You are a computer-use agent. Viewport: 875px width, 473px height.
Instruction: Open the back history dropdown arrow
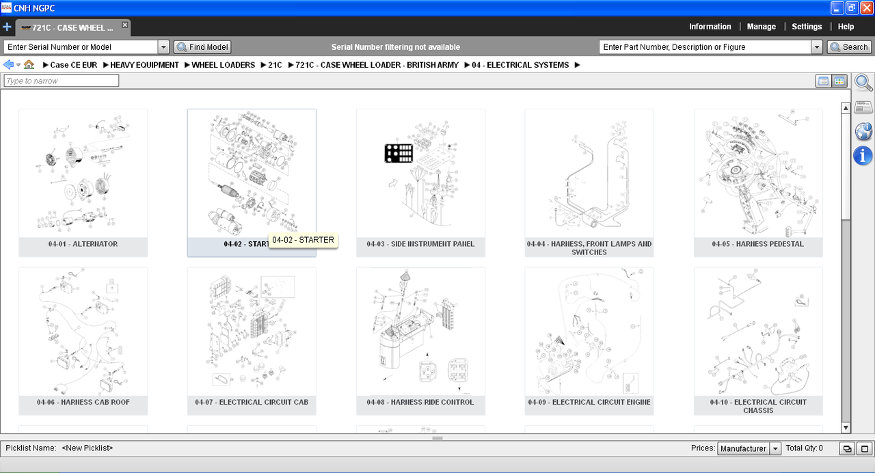[x=18, y=66]
